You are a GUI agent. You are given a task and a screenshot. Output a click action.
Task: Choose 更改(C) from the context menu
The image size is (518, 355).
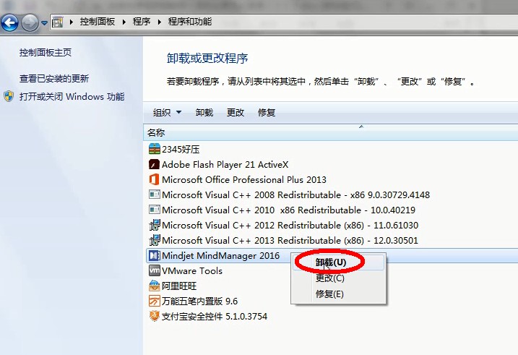tap(339, 278)
